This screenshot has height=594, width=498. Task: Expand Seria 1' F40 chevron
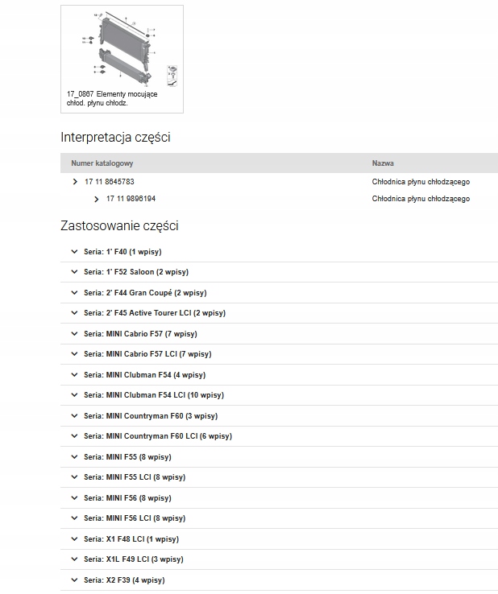tap(75, 251)
